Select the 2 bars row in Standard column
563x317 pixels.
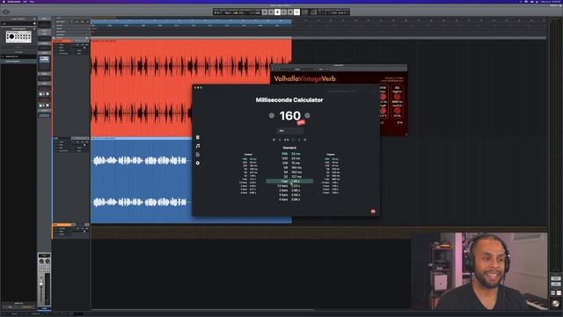pos(289,190)
